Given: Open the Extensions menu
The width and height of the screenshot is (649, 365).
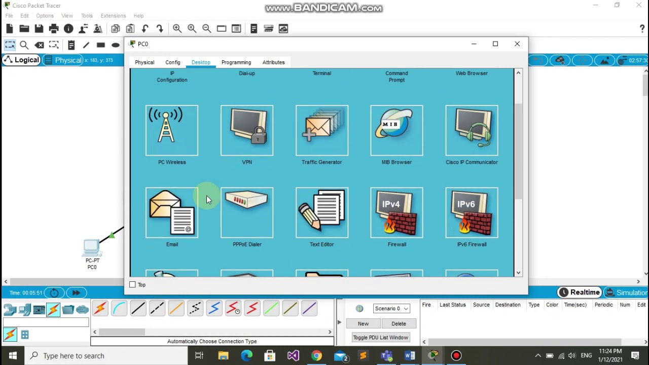Looking at the screenshot, I should tap(113, 16).
